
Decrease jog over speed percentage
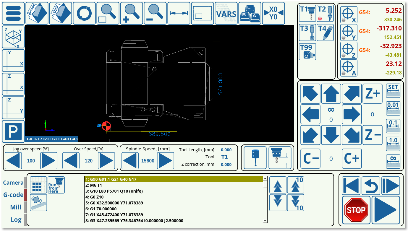coord(13,161)
